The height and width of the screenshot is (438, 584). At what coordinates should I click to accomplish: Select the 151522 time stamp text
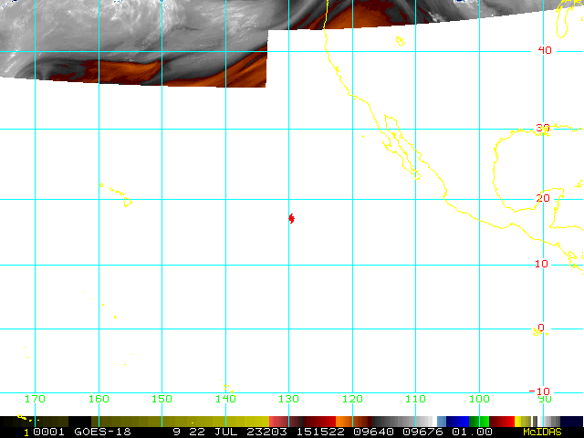(320, 432)
